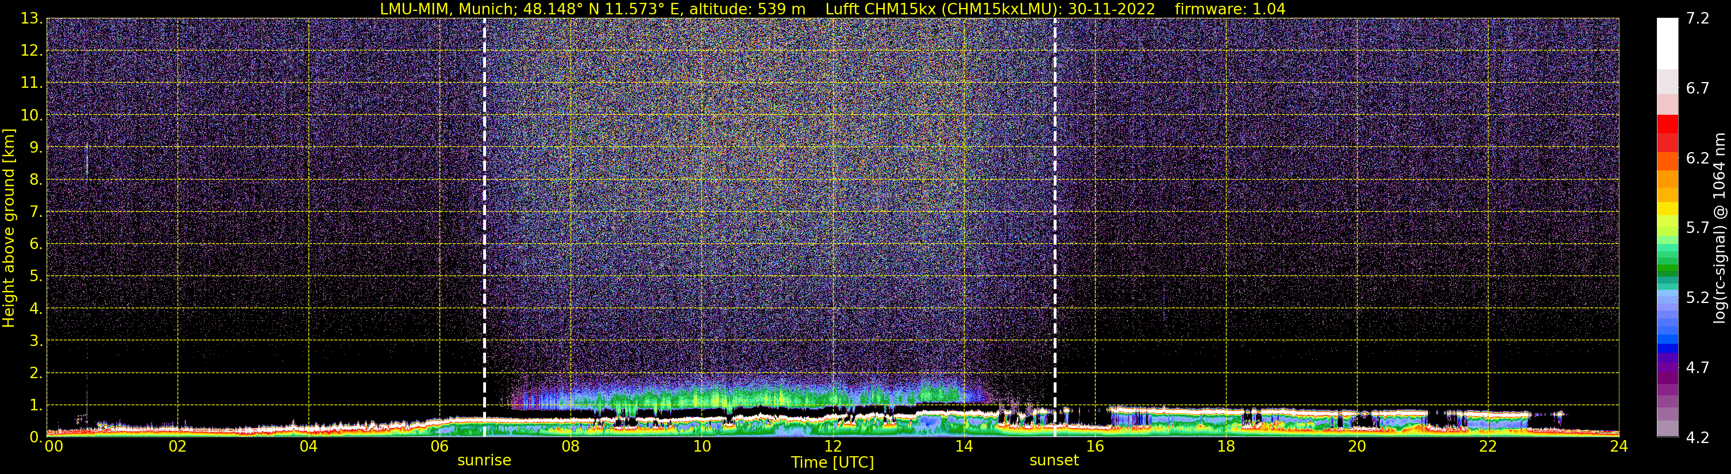1731x474 pixels.
Task: Click the time axis tick label "20"
Action: click(1357, 446)
